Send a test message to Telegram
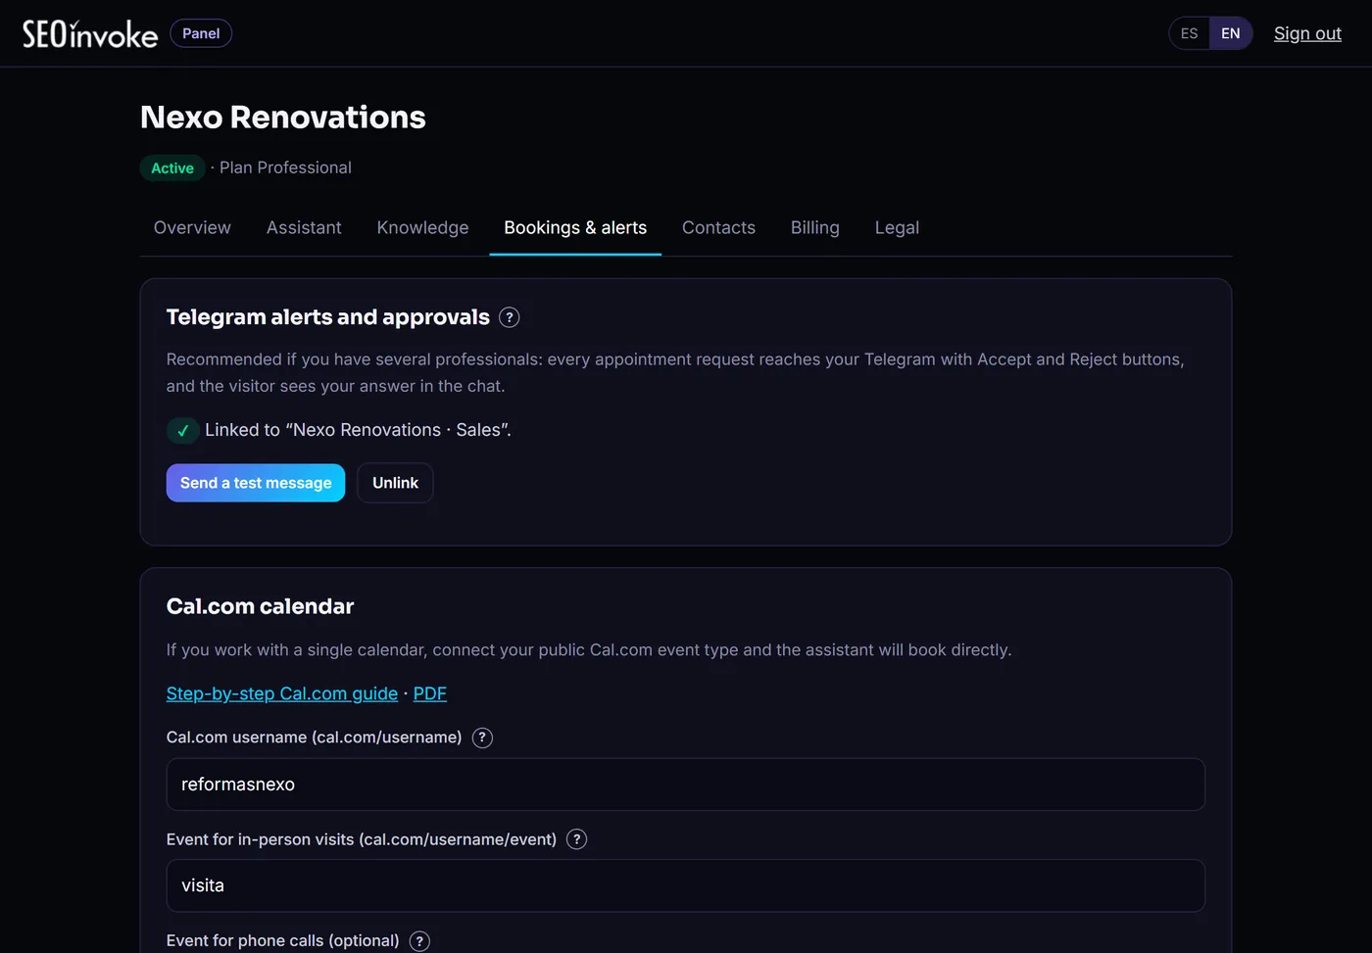 256,483
